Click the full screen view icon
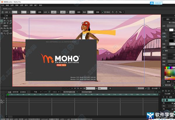The height and width of the screenshot is (120, 175). click(x=149, y=88)
